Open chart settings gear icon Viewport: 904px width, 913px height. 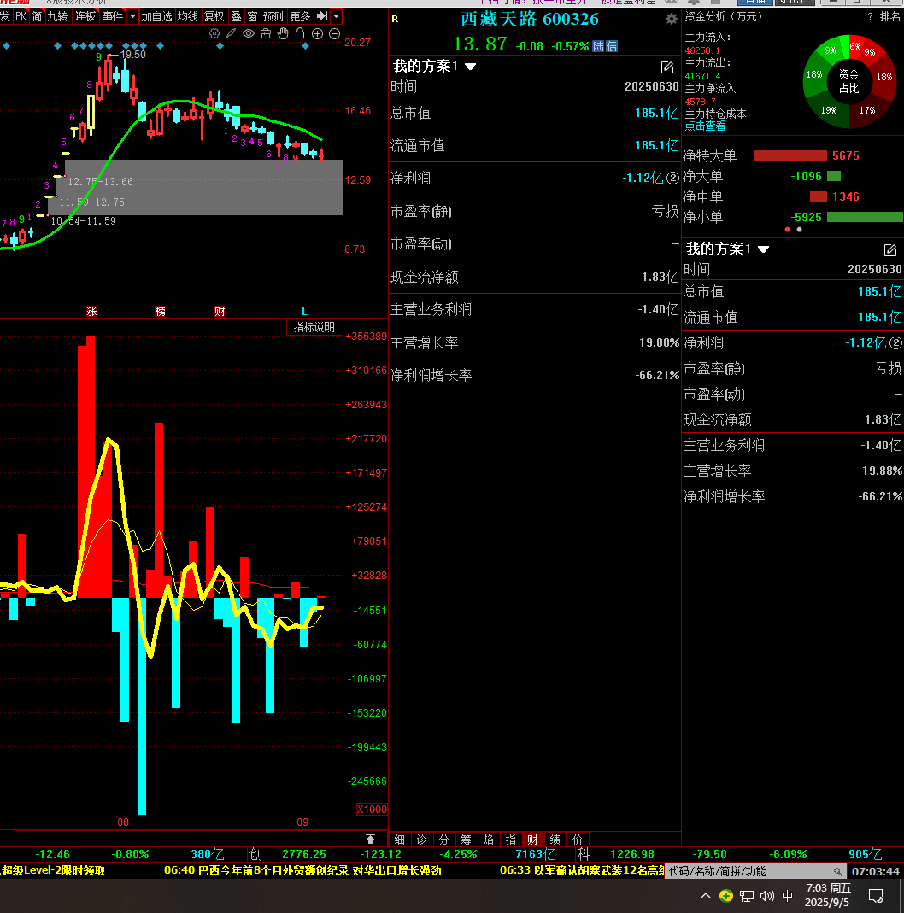(214, 34)
